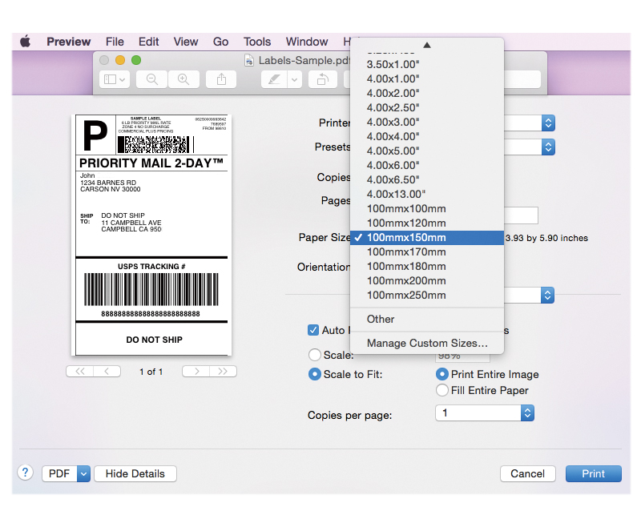Select 4.00x2.50" paper size

click(427, 107)
